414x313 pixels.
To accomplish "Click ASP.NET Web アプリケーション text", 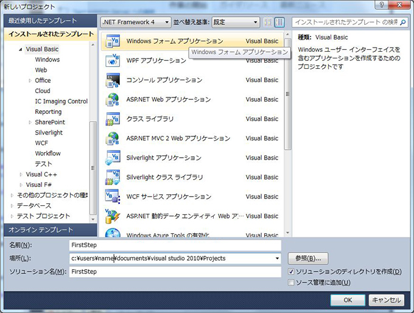I will click(169, 100).
